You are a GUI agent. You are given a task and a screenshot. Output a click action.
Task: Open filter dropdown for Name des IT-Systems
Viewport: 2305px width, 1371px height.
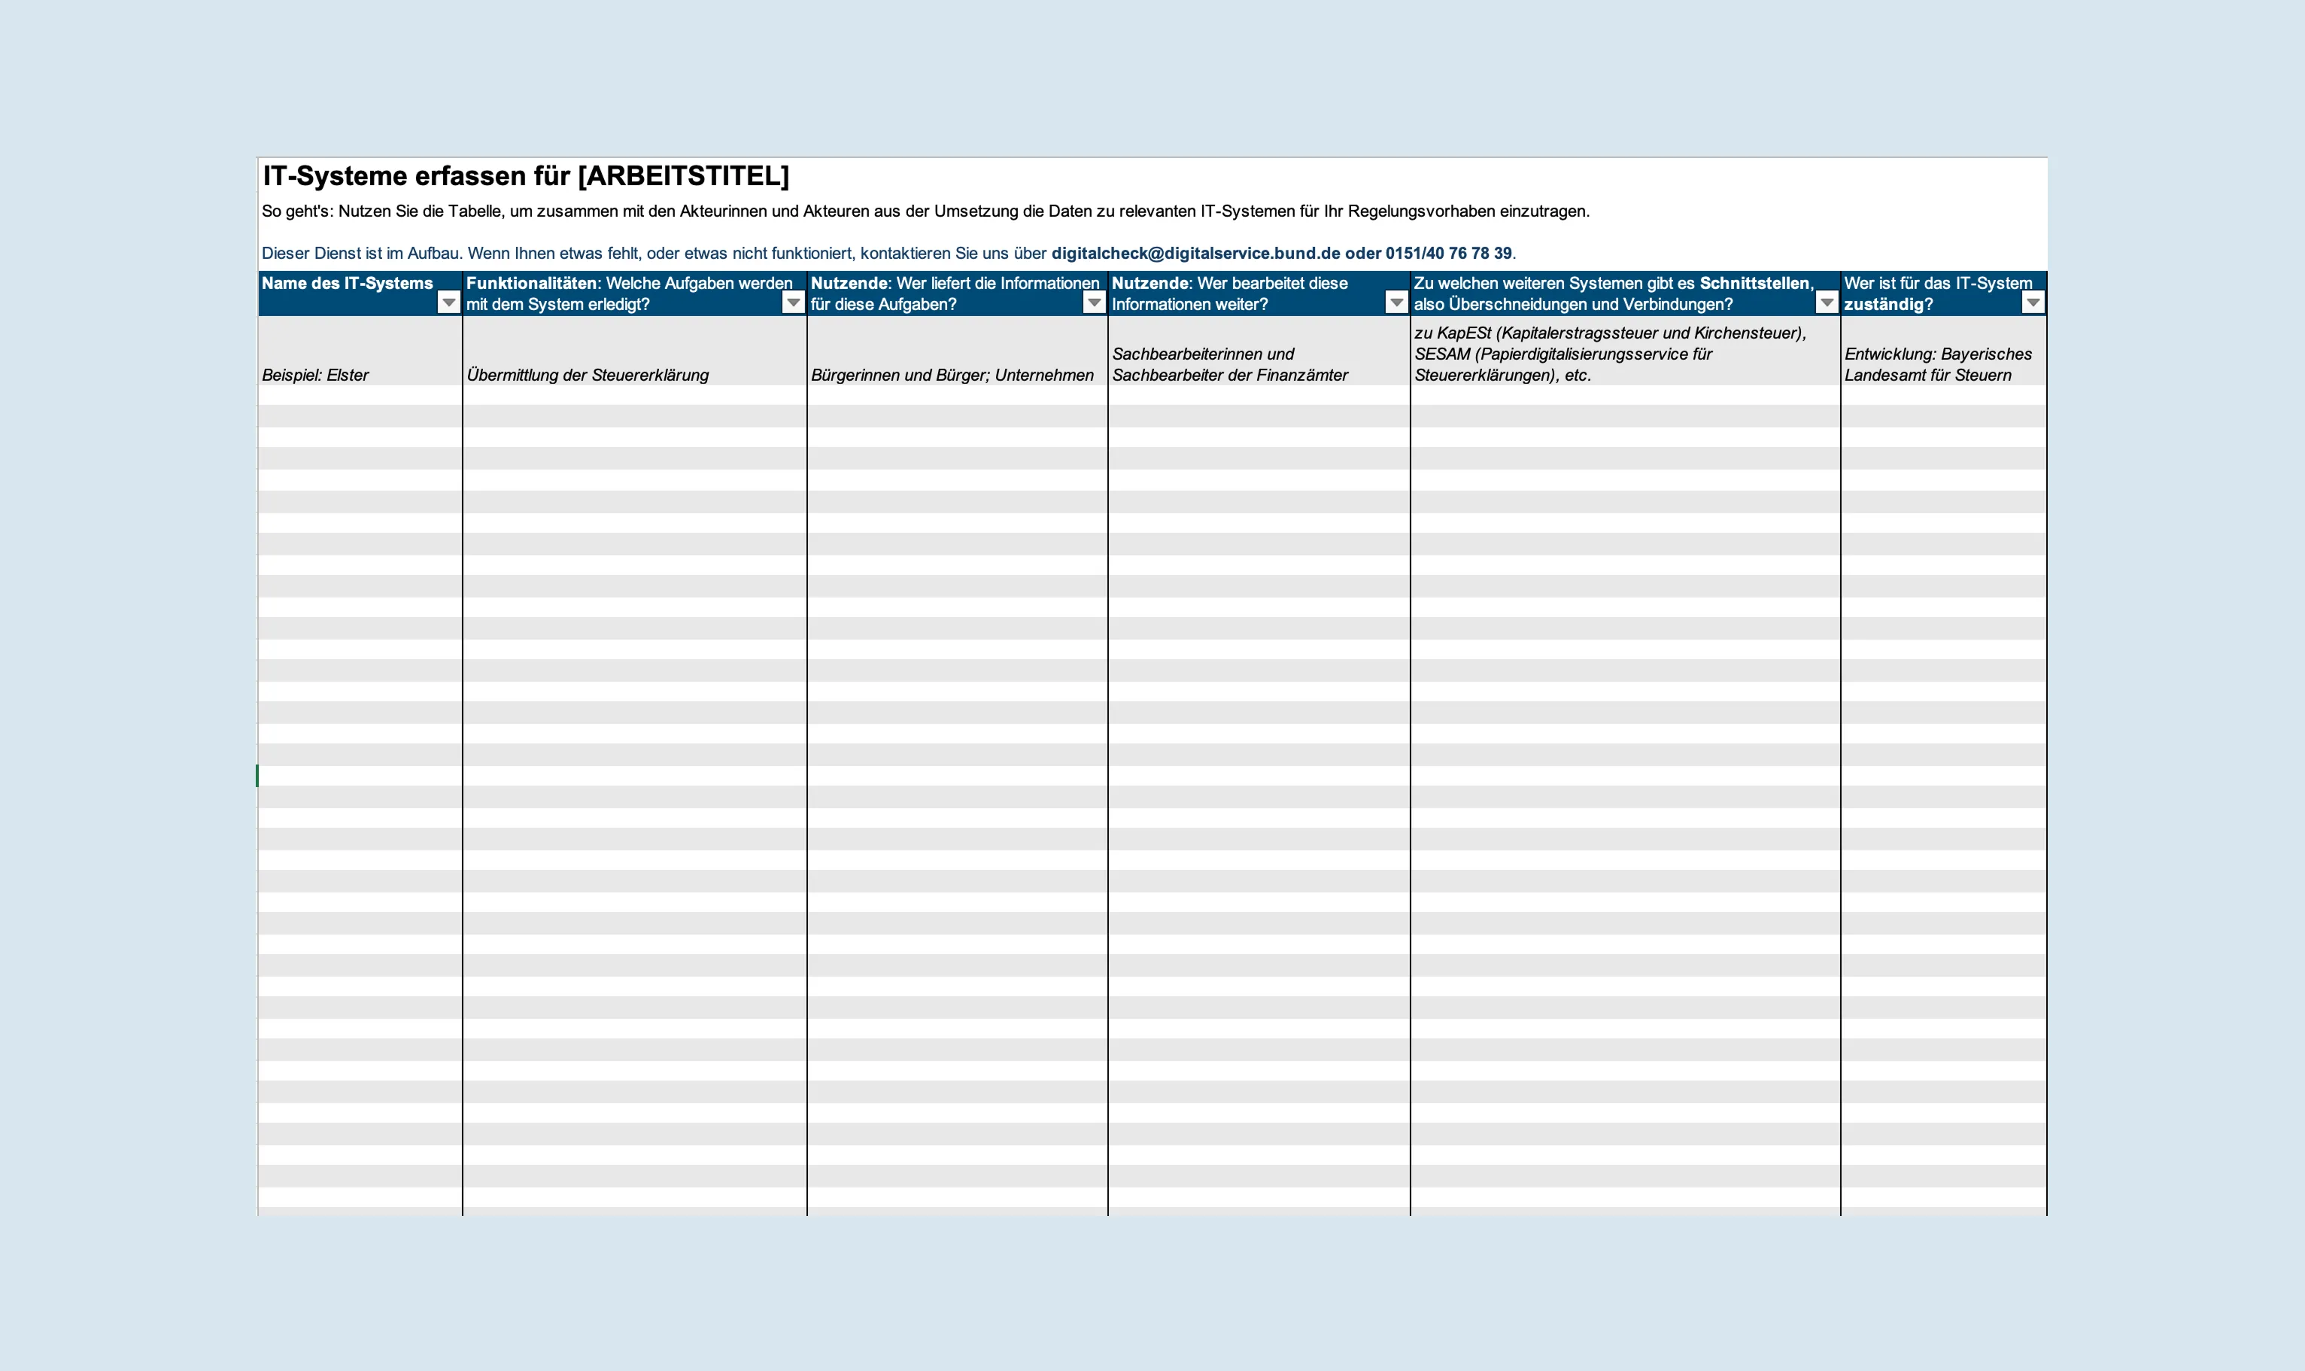tap(449, 303)
